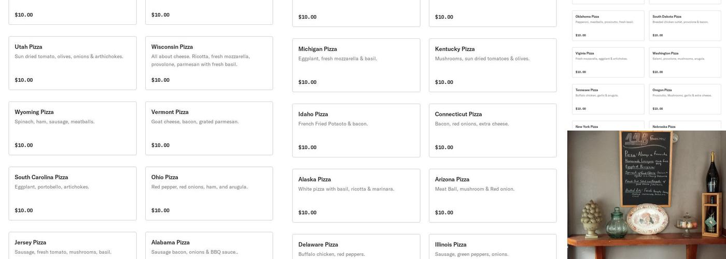
Task: Select the small Washington Pizza card
Action: click(685, 63)
